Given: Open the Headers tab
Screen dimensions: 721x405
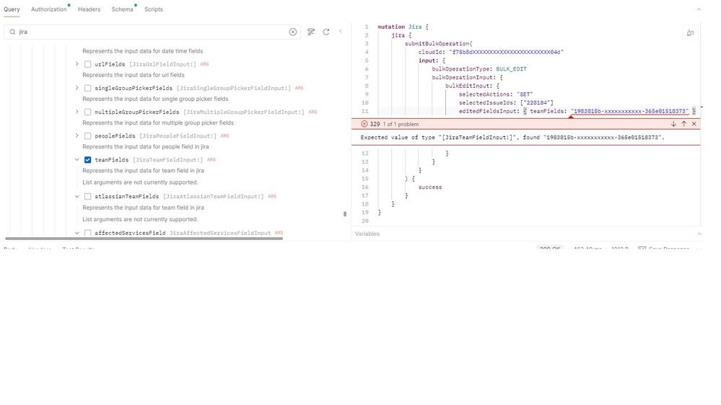Looking at the screenshot, I should [89, 9].
